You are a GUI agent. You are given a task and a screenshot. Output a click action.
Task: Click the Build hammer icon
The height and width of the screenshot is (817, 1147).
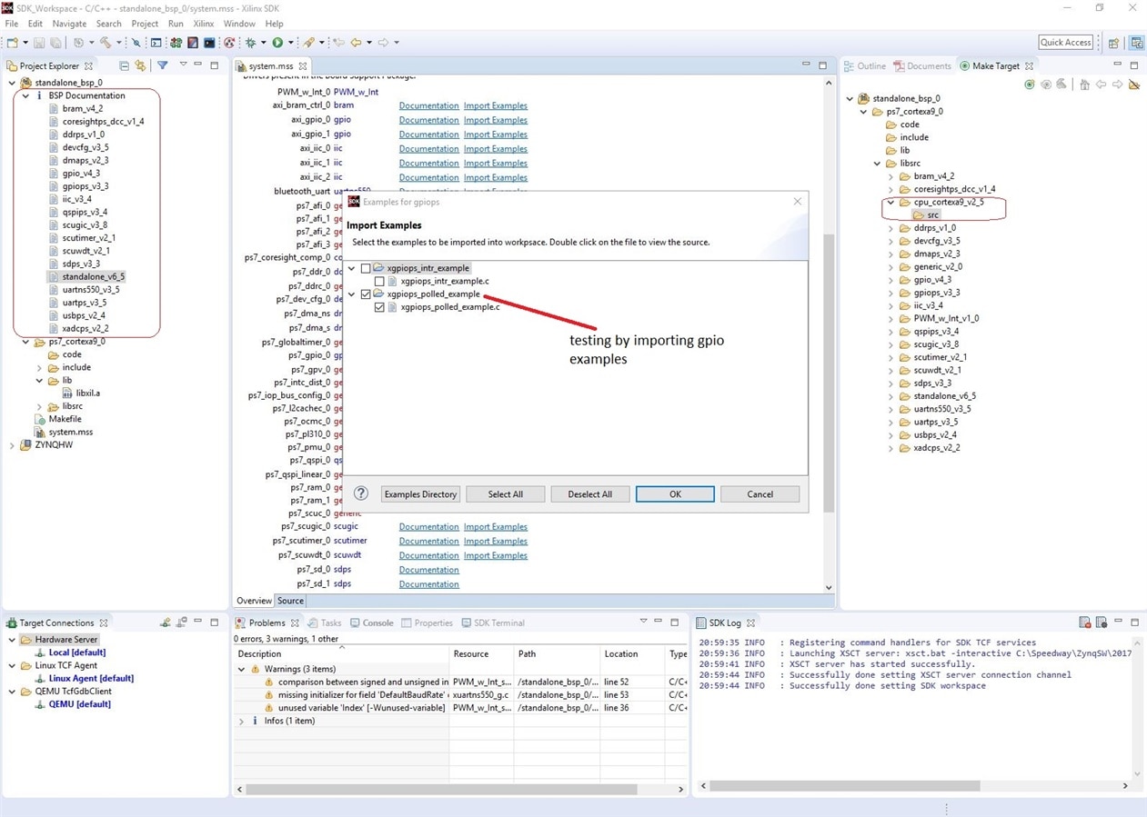pyautogui.click(x=106, y=42)
